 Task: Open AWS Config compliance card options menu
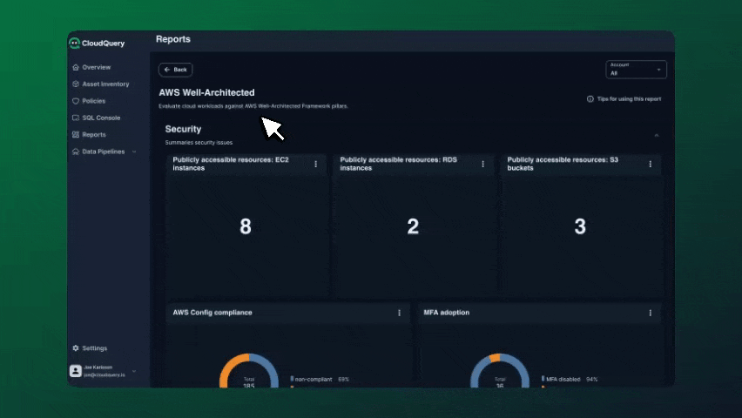tap(400, 313)
